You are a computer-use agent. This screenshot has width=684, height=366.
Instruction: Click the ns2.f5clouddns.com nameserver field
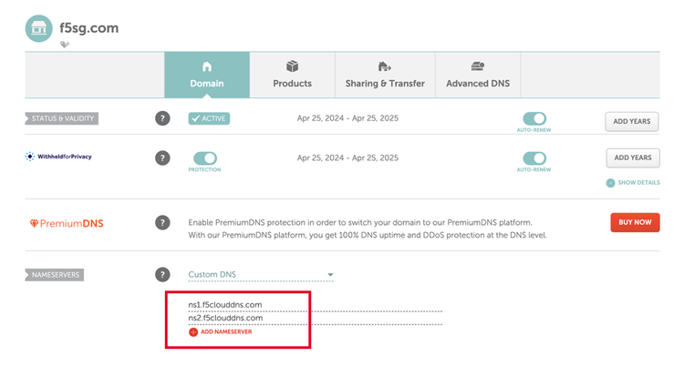(315, 318)
